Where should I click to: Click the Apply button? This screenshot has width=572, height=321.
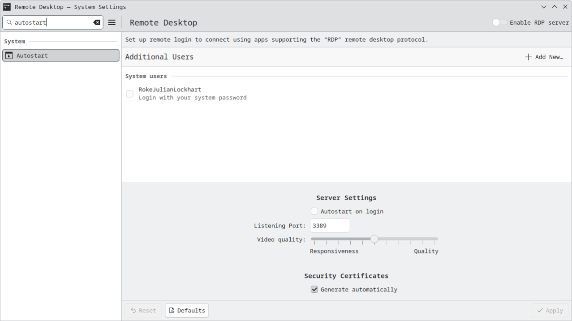coord(550,310)
